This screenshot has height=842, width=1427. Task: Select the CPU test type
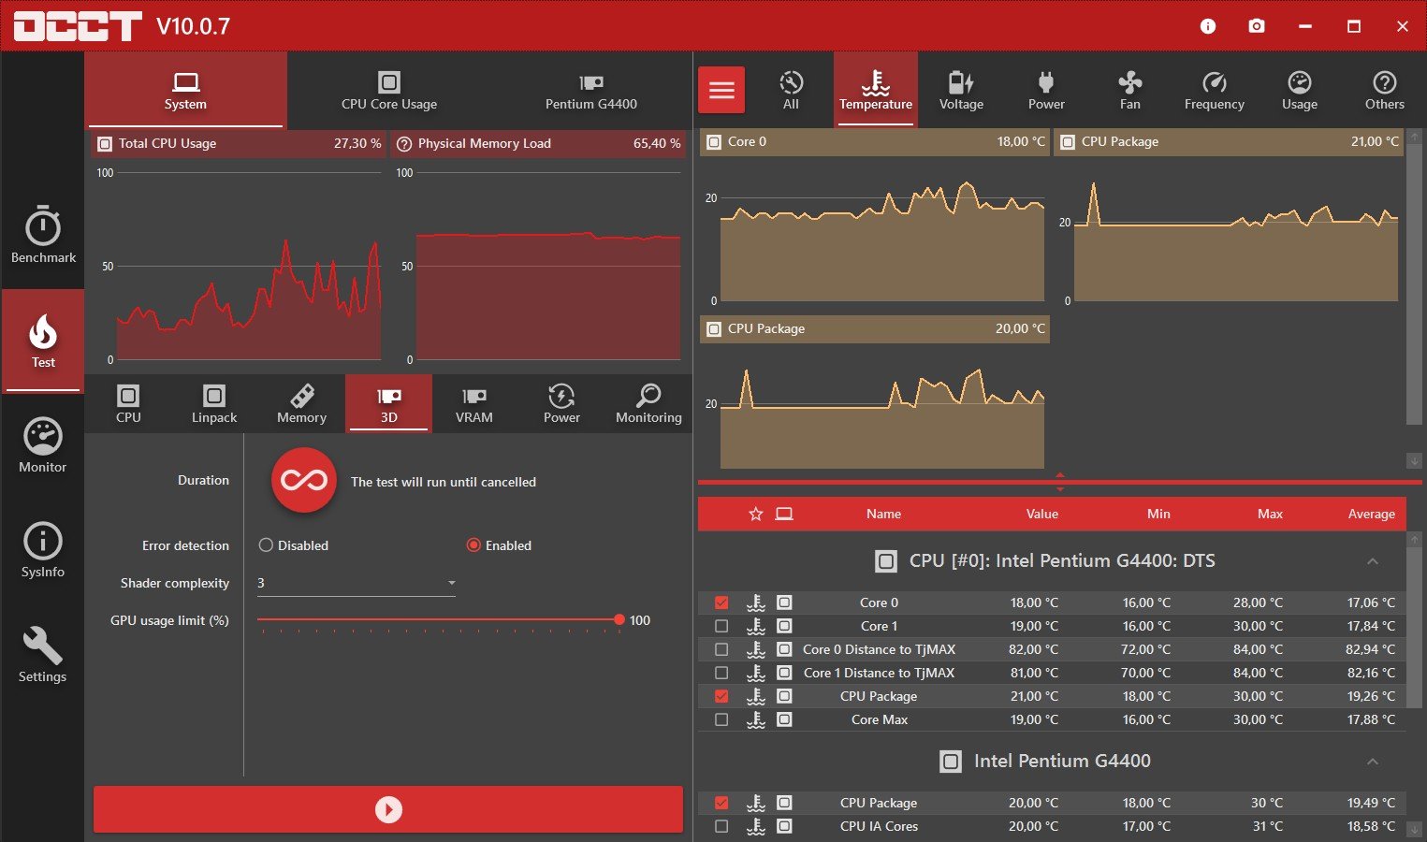128,403
